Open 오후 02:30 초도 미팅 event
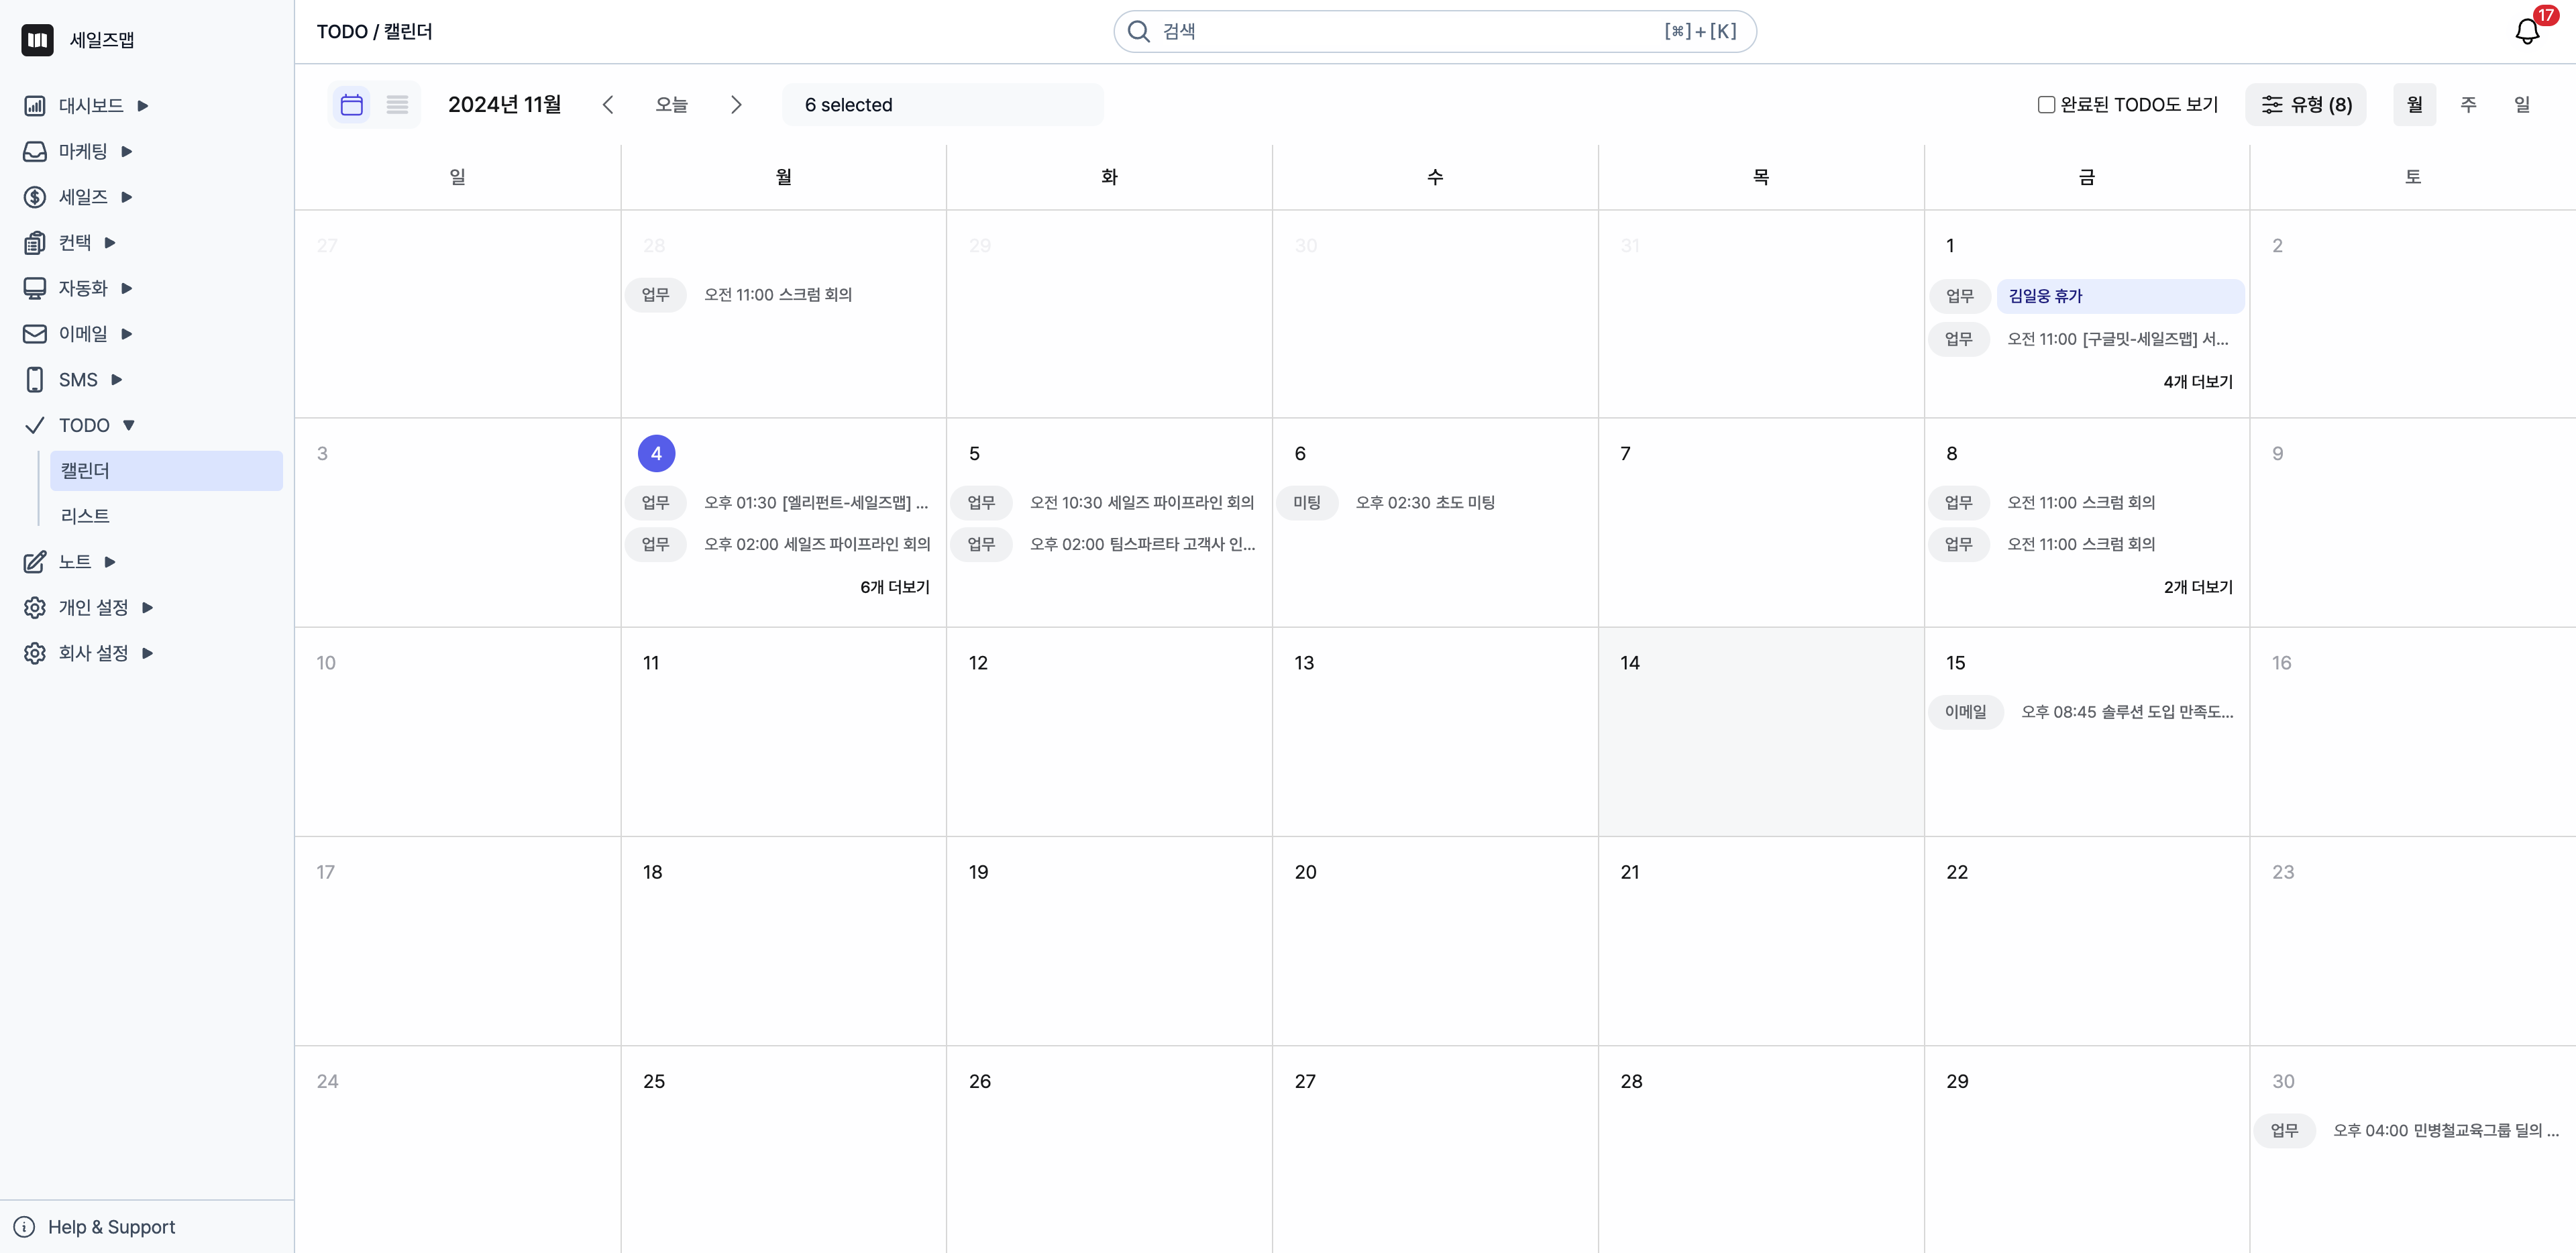Screen dimensions: 2576x1253 [x=1425, y=503]
